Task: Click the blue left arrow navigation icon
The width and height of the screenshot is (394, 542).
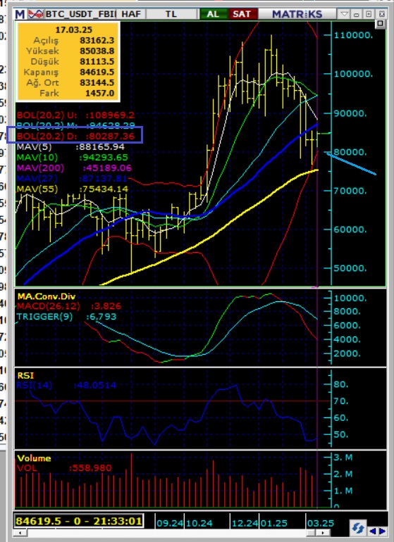Action: coord(373,531)
